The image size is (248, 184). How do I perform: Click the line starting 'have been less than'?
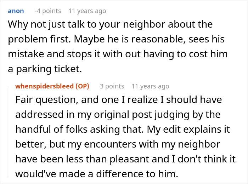[x=125, y=159]
